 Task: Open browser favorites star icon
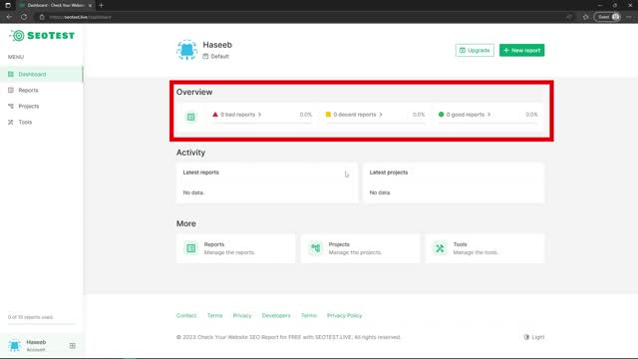coord(585,17)
